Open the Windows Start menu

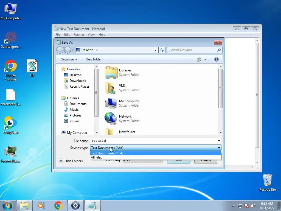[7, 206]
